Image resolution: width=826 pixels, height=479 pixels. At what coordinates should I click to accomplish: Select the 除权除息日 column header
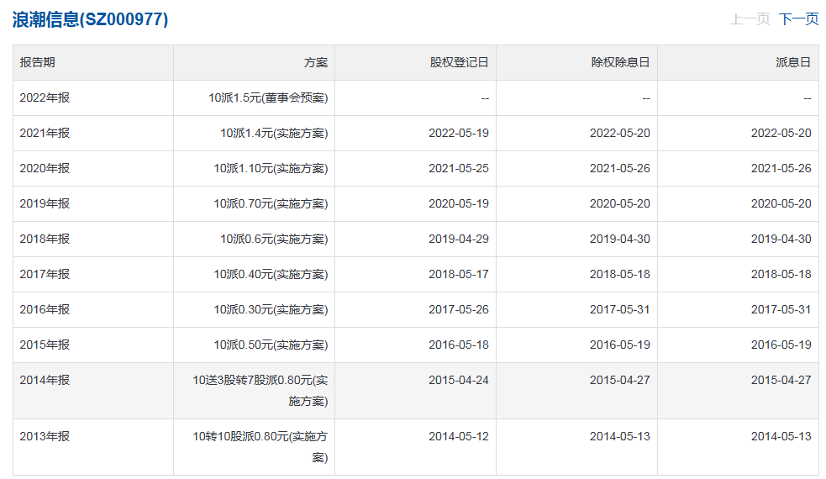[x=620, y=62]
